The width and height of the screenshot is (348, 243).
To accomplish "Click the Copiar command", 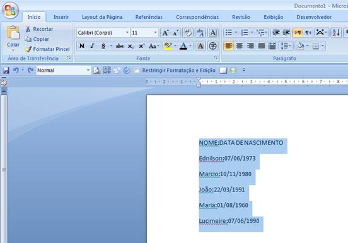I will (x=37, y=39).
